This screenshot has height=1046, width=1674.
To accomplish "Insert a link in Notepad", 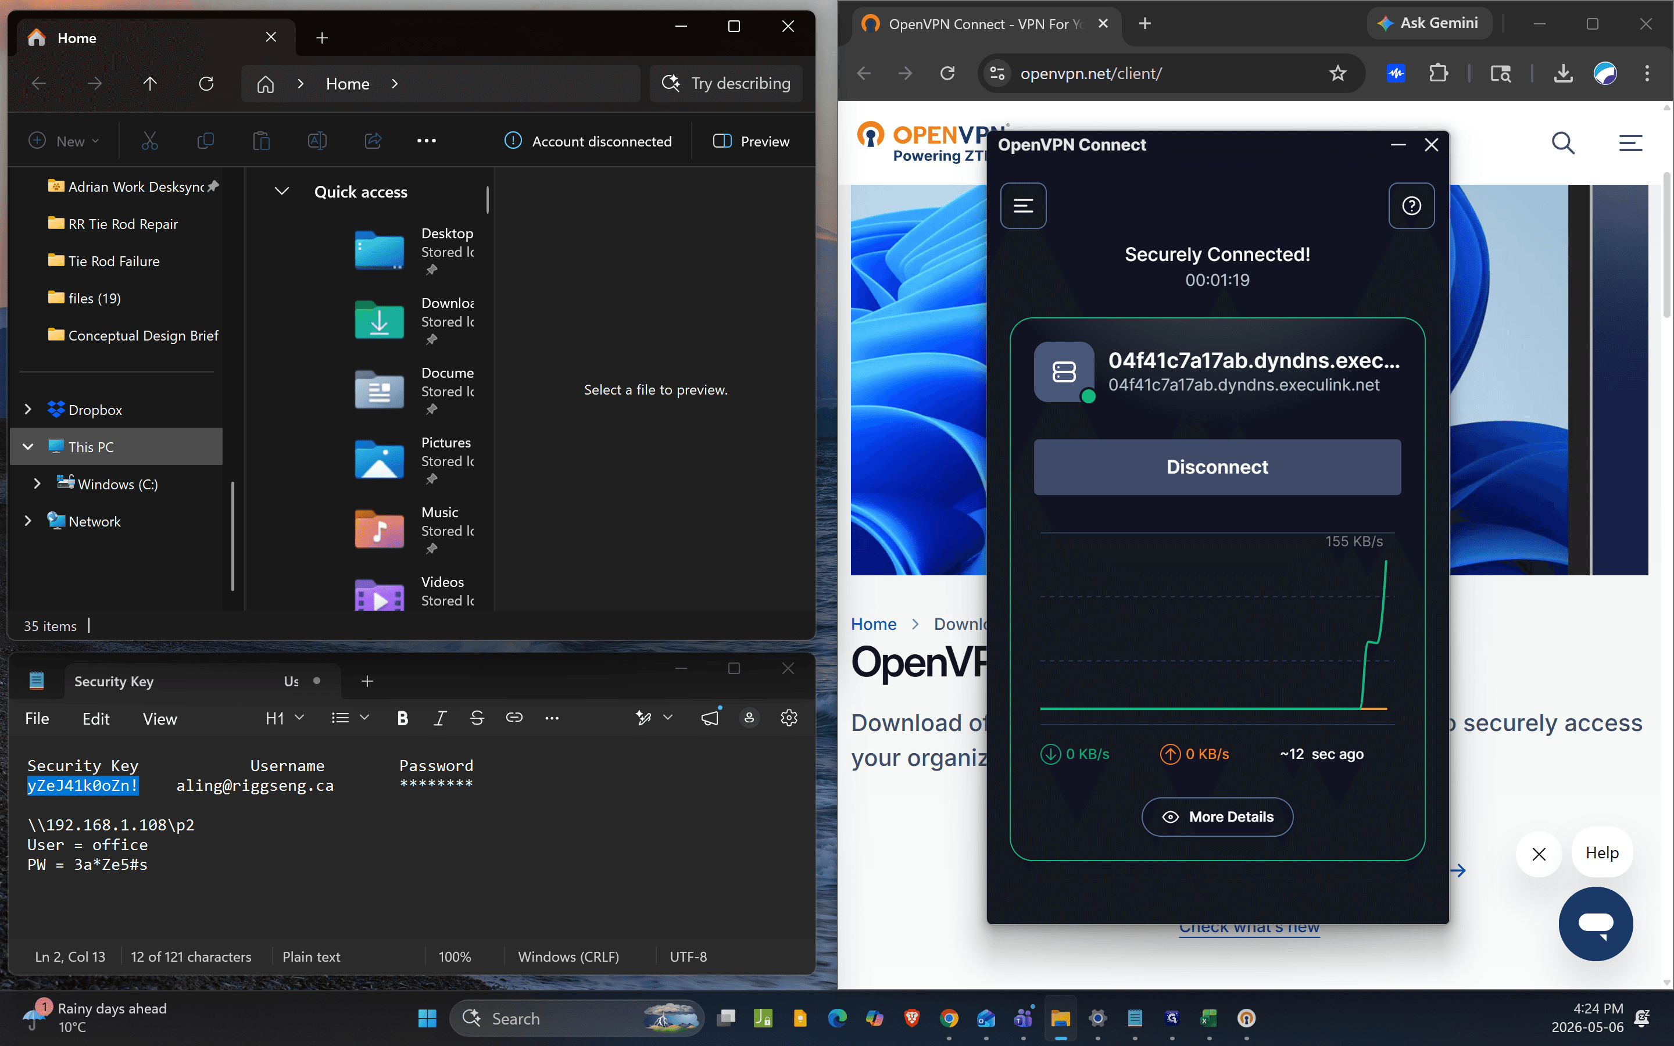I will pos(514,719).
